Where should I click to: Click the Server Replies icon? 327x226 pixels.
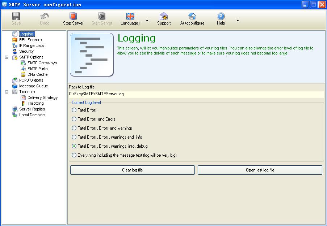point(14,109)
